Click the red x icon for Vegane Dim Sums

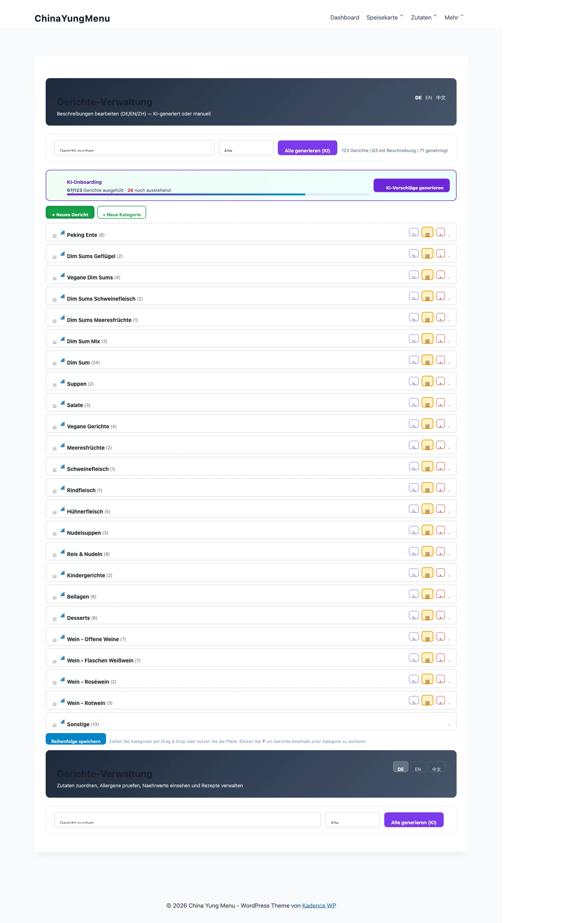click(x=440, y=275)
